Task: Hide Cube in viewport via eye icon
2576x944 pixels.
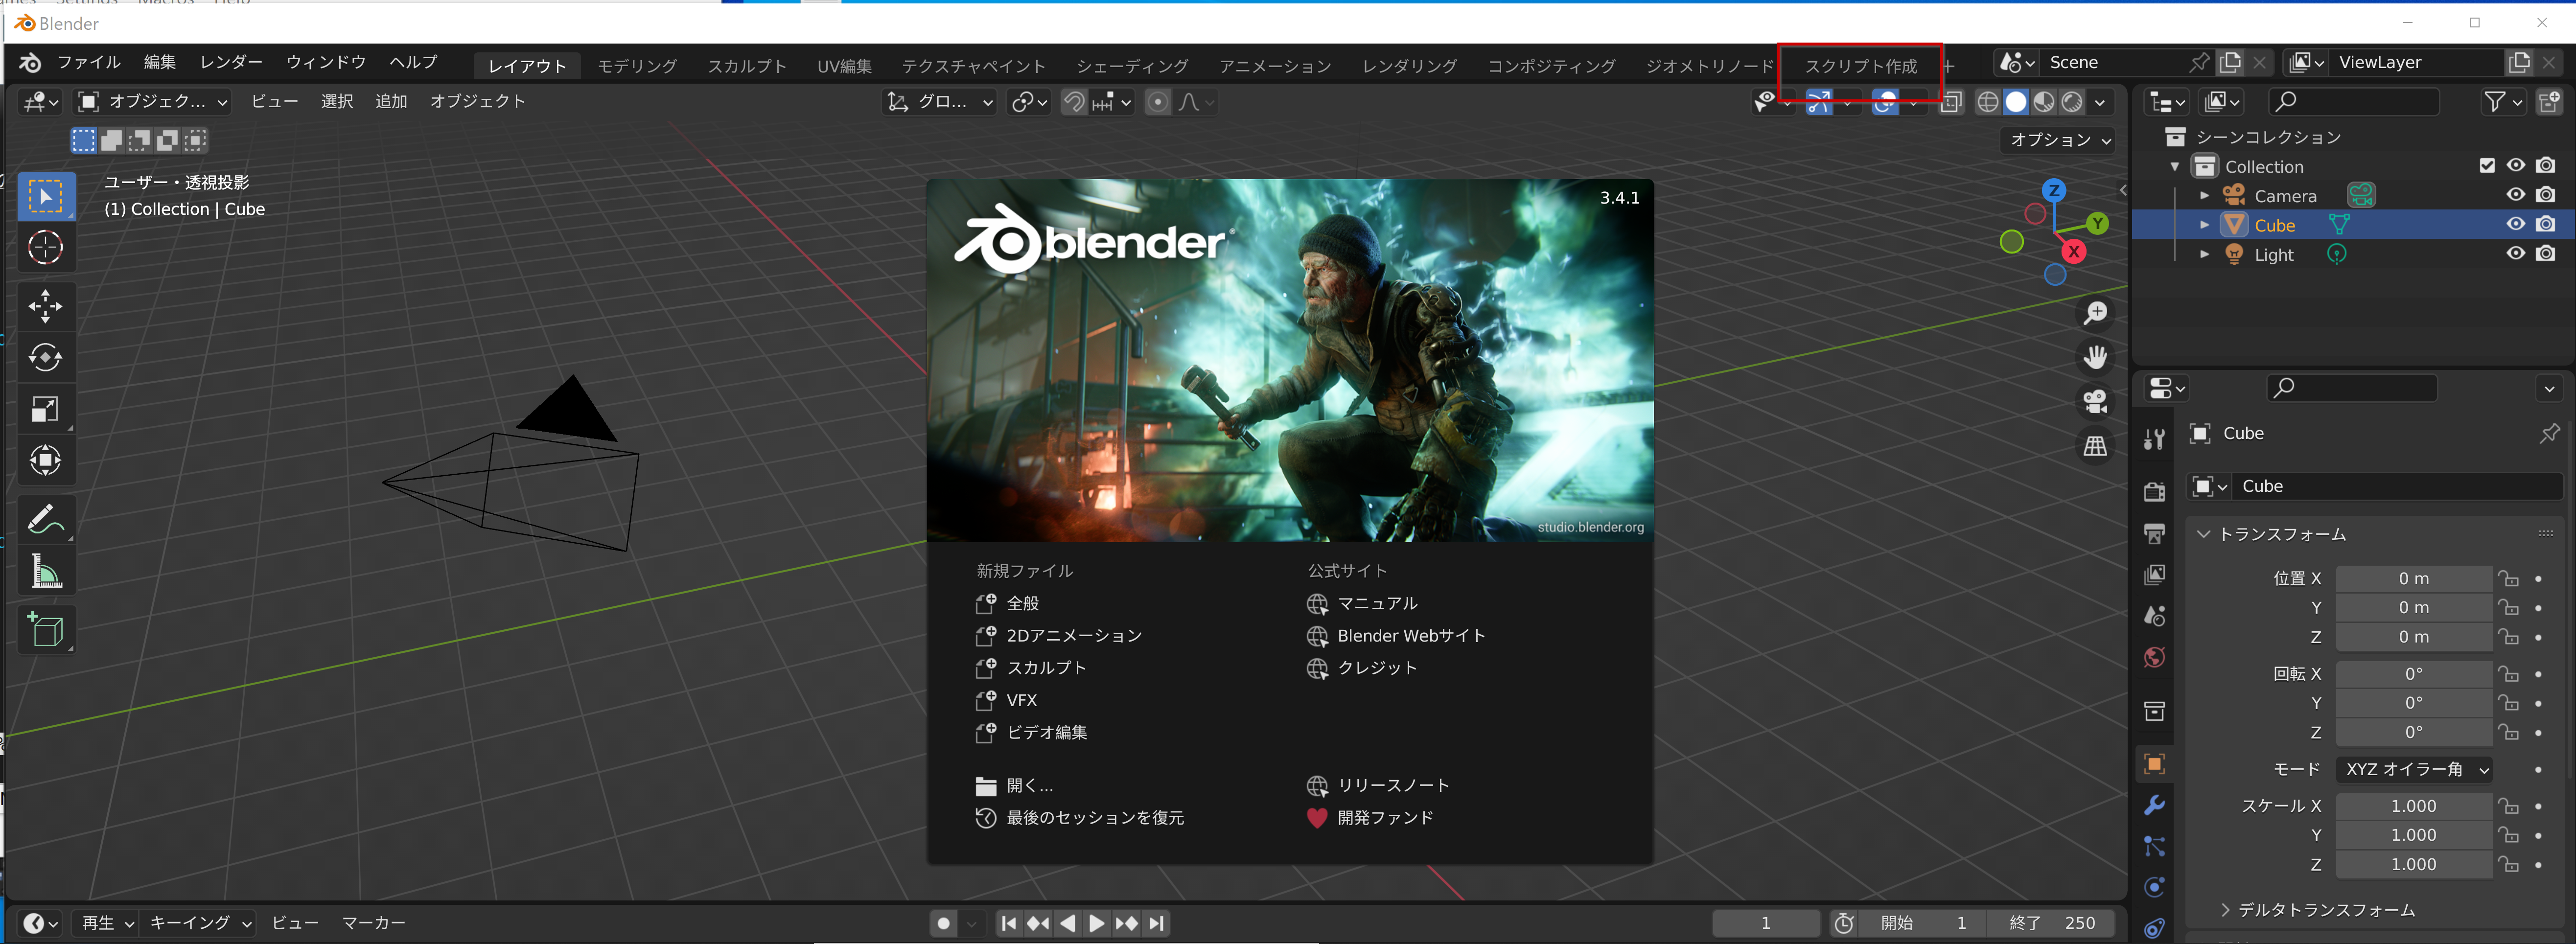Action: click(2515, 224)
